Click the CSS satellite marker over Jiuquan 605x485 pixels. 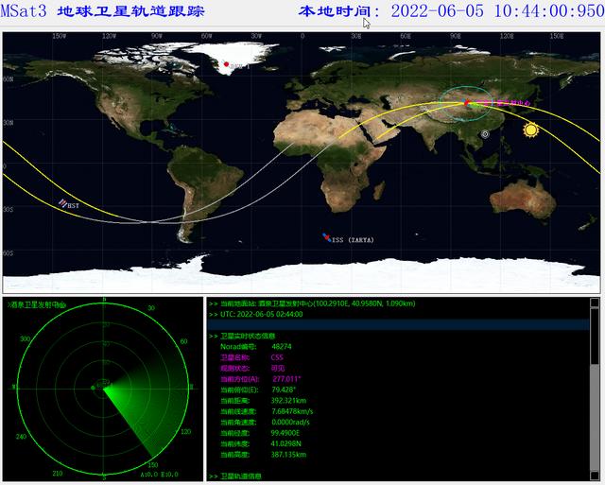tap(467, 103)
